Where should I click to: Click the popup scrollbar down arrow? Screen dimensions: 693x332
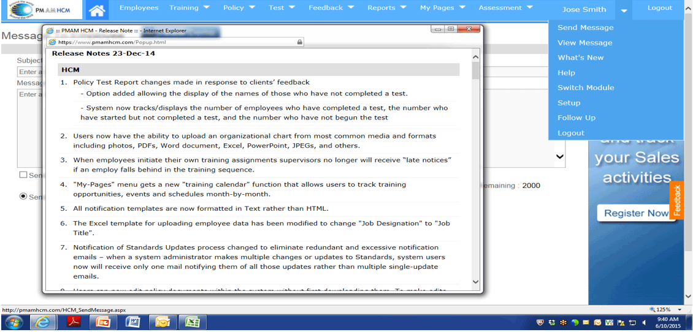tap(475, 281)
